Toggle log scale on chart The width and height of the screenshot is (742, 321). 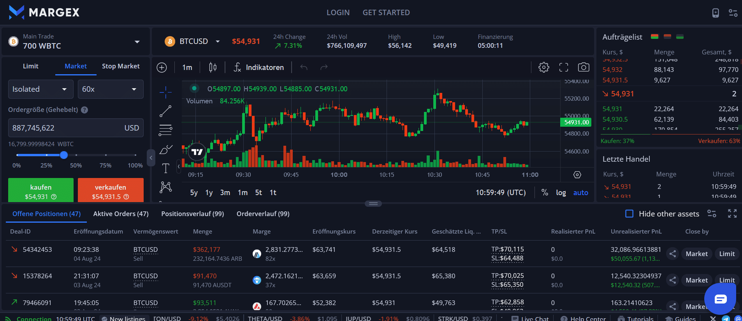pyautogui.click(x=561, y=193)
